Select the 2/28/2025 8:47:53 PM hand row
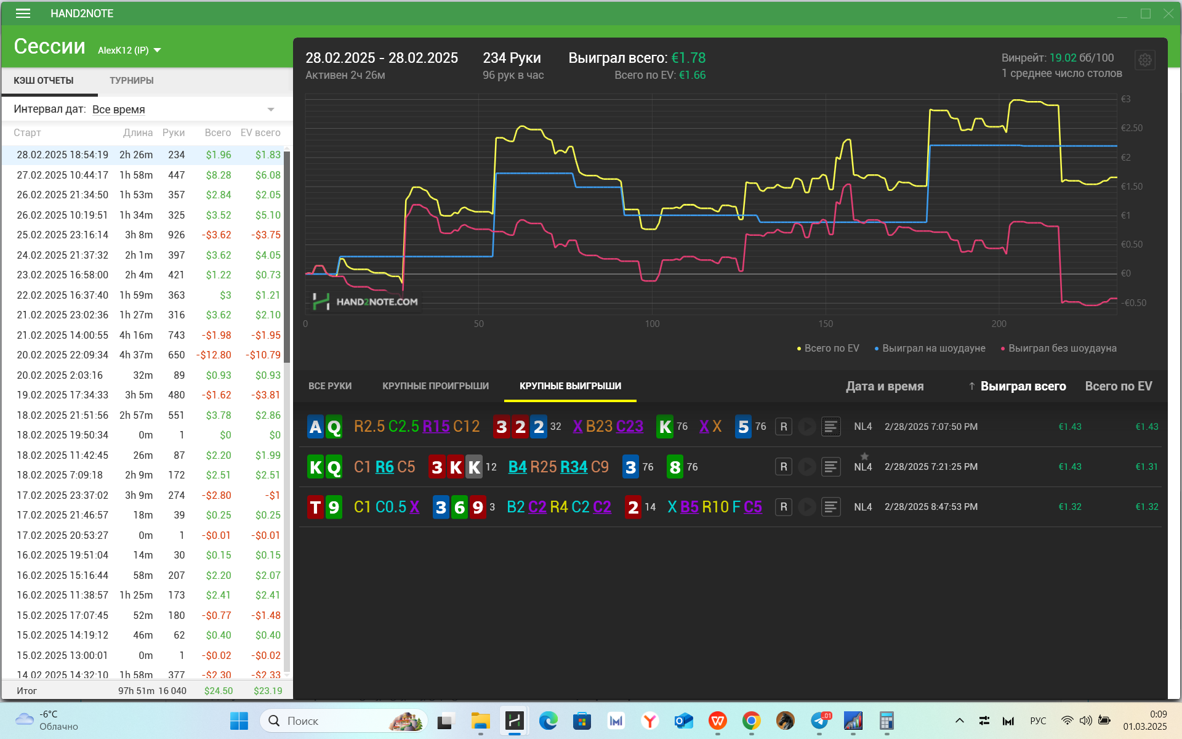Image resolution: width=1182 pixels, height=739 pixels. coord(730,507)
